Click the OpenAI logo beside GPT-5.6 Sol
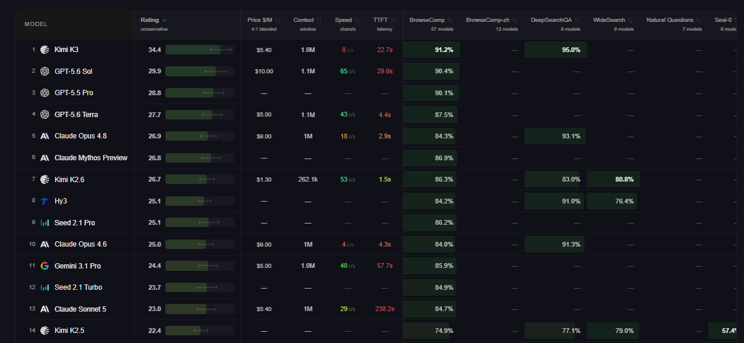 point(44,71)
